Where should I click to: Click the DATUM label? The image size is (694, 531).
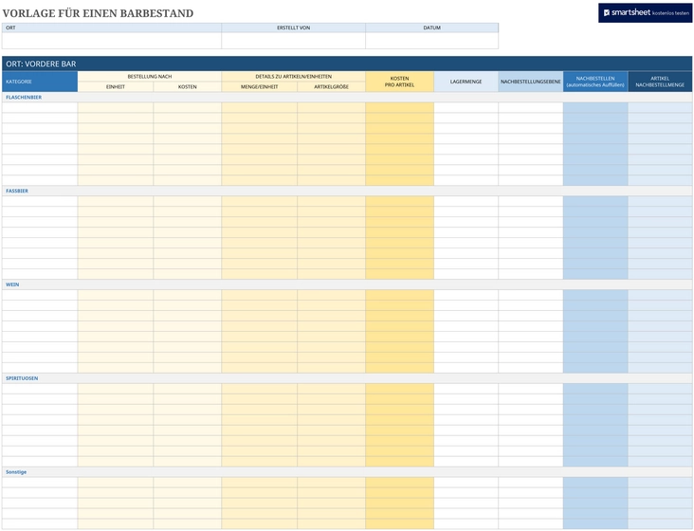click(432, 27)
